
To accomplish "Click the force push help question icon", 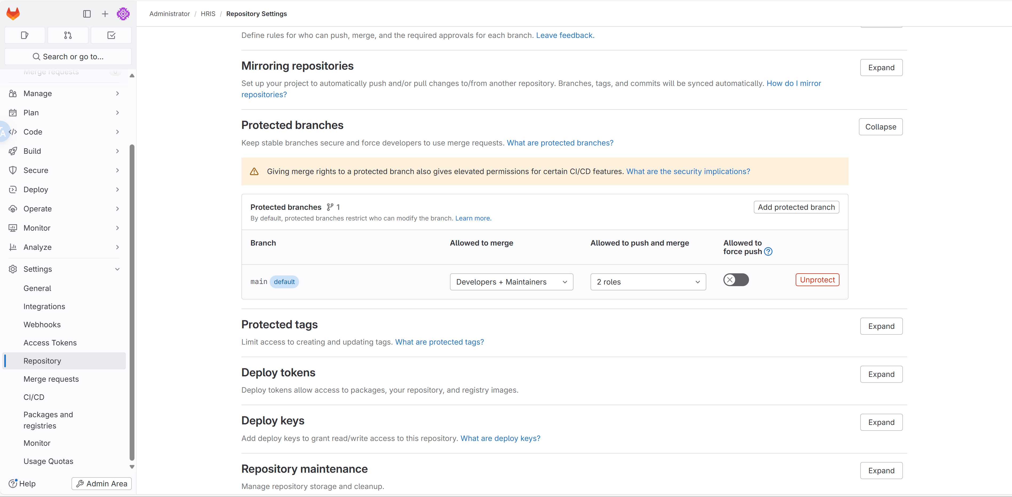I will 768,252.
